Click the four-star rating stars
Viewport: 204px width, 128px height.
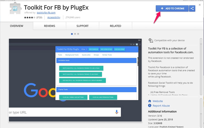pos(29,18)
